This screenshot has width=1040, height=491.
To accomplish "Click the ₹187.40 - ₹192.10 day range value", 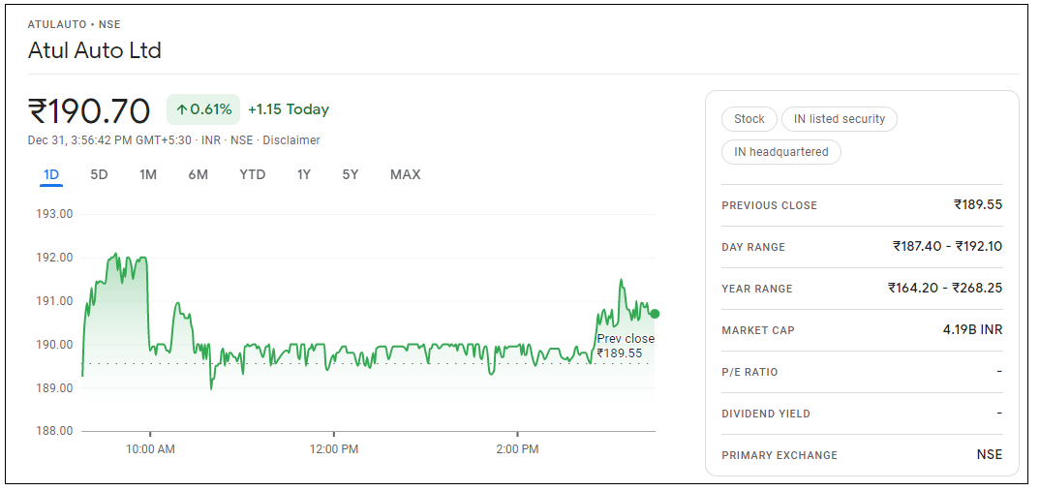I will pyautogui.click(x=947, y=246).
